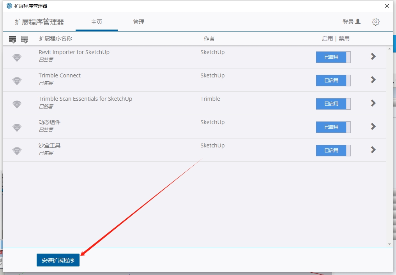Disable the 动态组件 extension switch

(x=333, y=127)
